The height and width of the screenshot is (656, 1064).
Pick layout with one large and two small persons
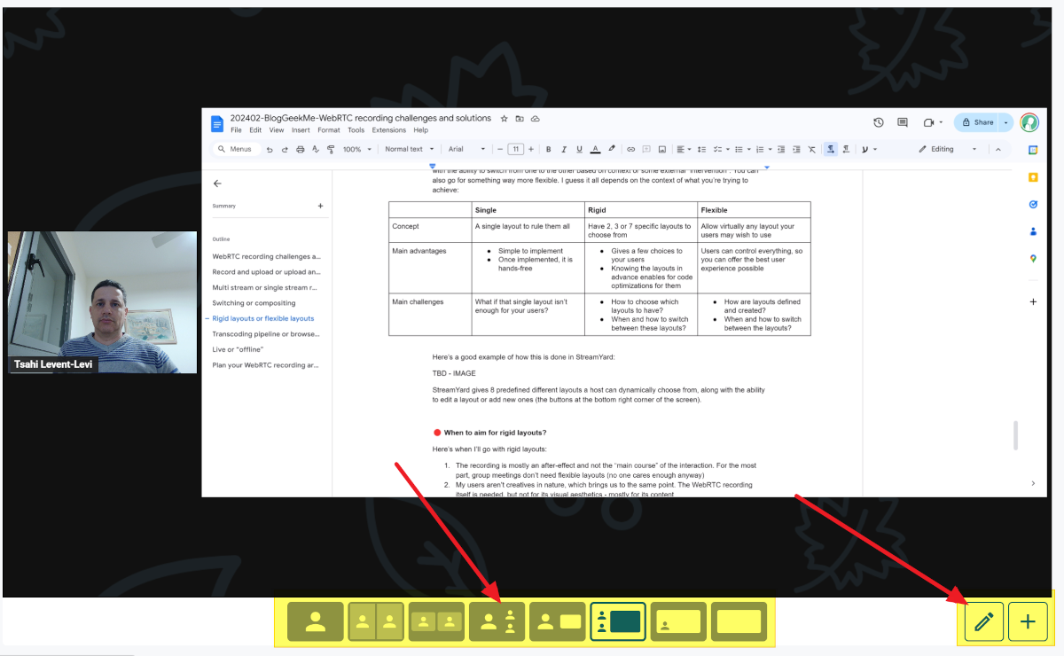[x=497, y=621]
